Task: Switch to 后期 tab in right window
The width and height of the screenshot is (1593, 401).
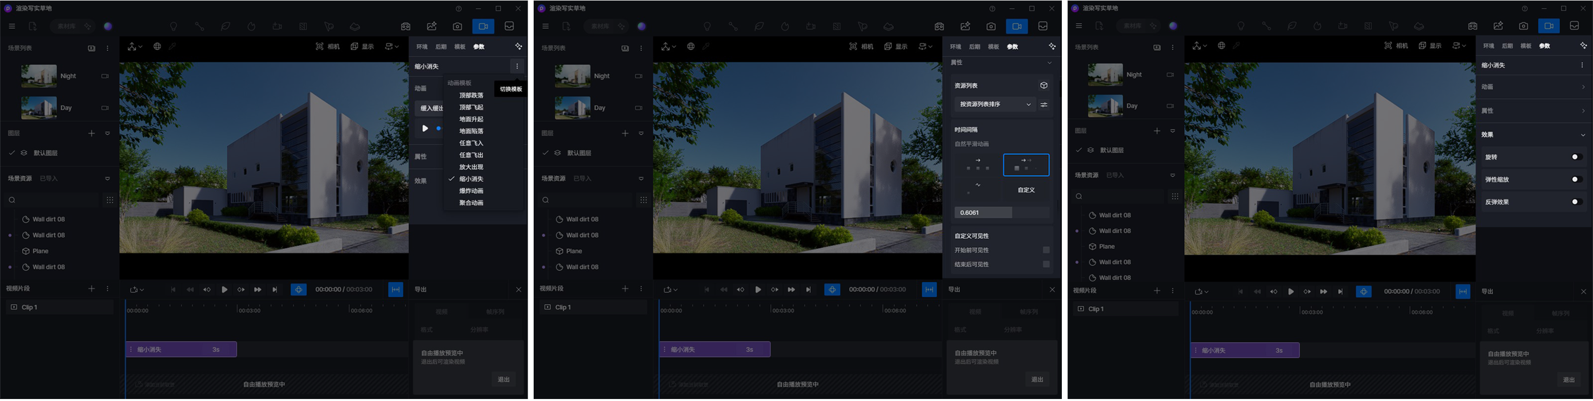Action: tap(1508, 46)
